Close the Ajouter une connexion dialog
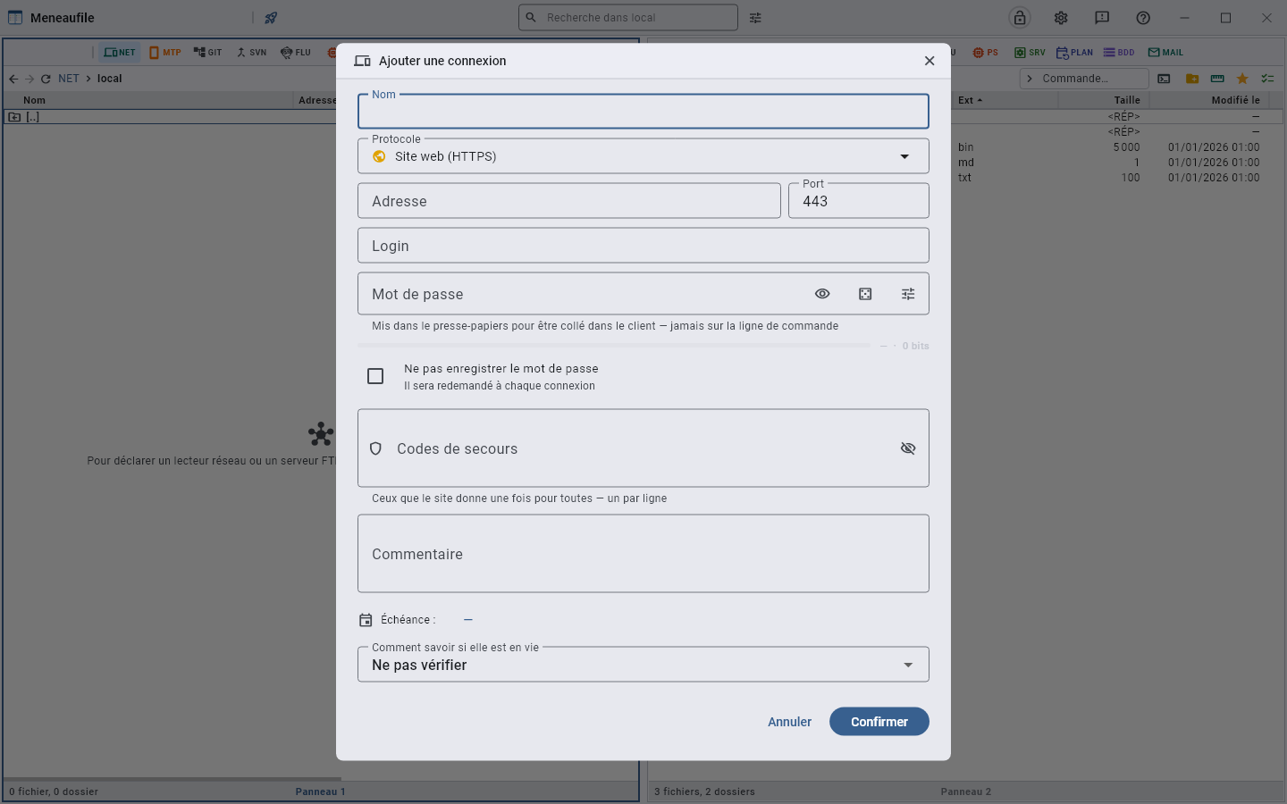This screenshot has width=1287, height=804. click(929, 61)
